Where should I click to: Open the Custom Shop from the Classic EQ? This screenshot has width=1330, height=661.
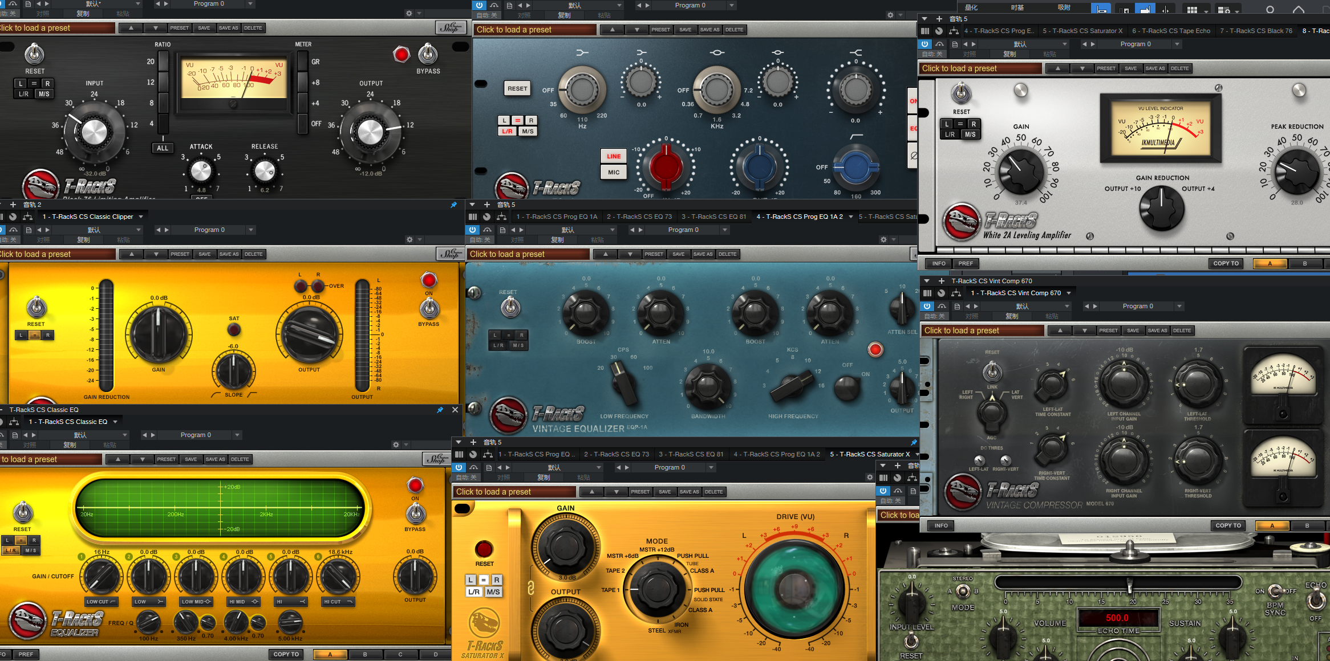pyautogui.click(x=436, y=459)
